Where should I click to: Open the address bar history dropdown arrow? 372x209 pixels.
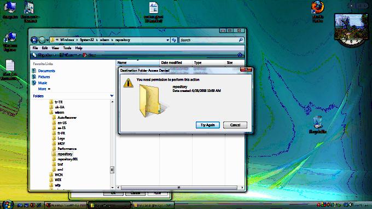click(x=168, y=40)
